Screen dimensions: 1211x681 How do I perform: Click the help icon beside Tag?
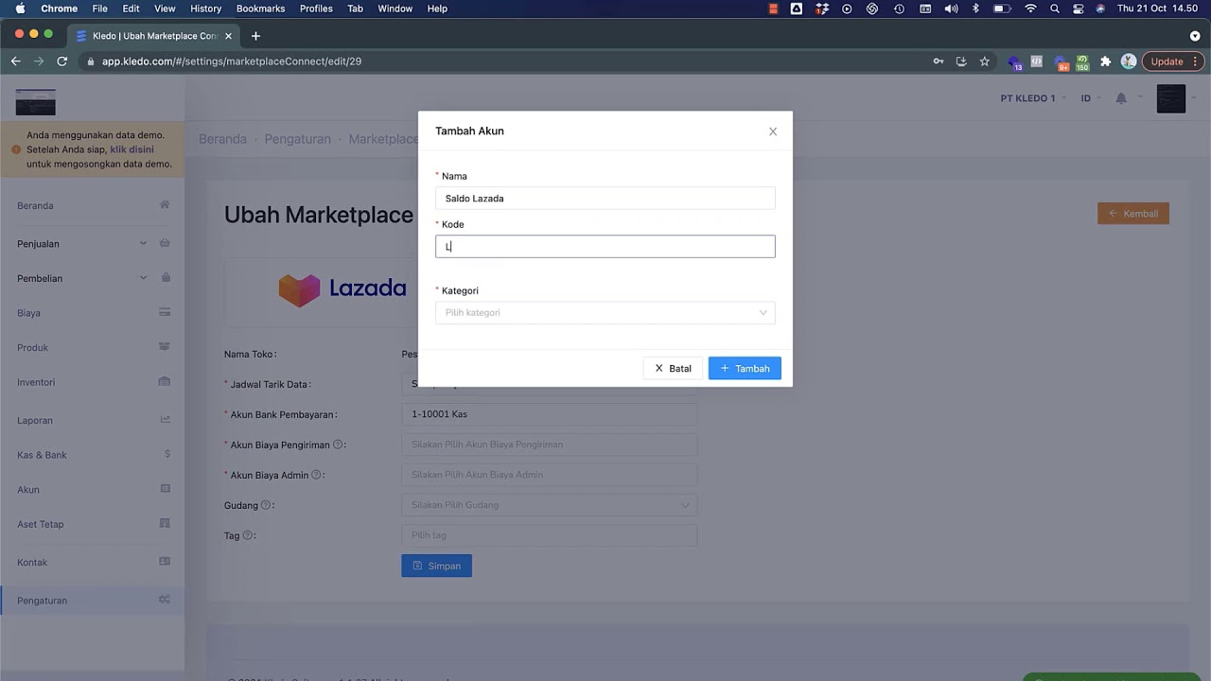248,535
